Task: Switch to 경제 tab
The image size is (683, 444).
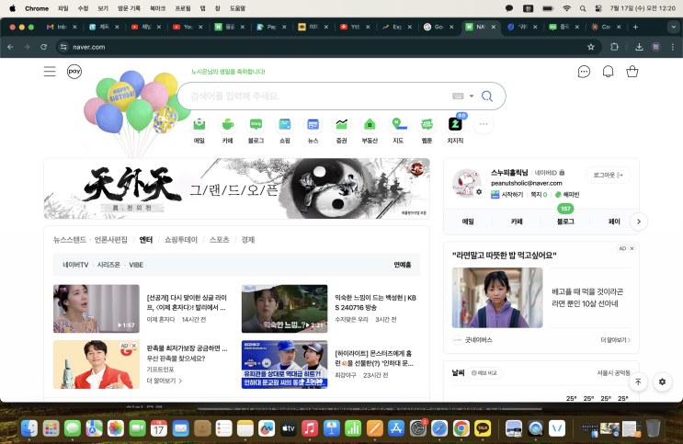Action: (248, 240)
